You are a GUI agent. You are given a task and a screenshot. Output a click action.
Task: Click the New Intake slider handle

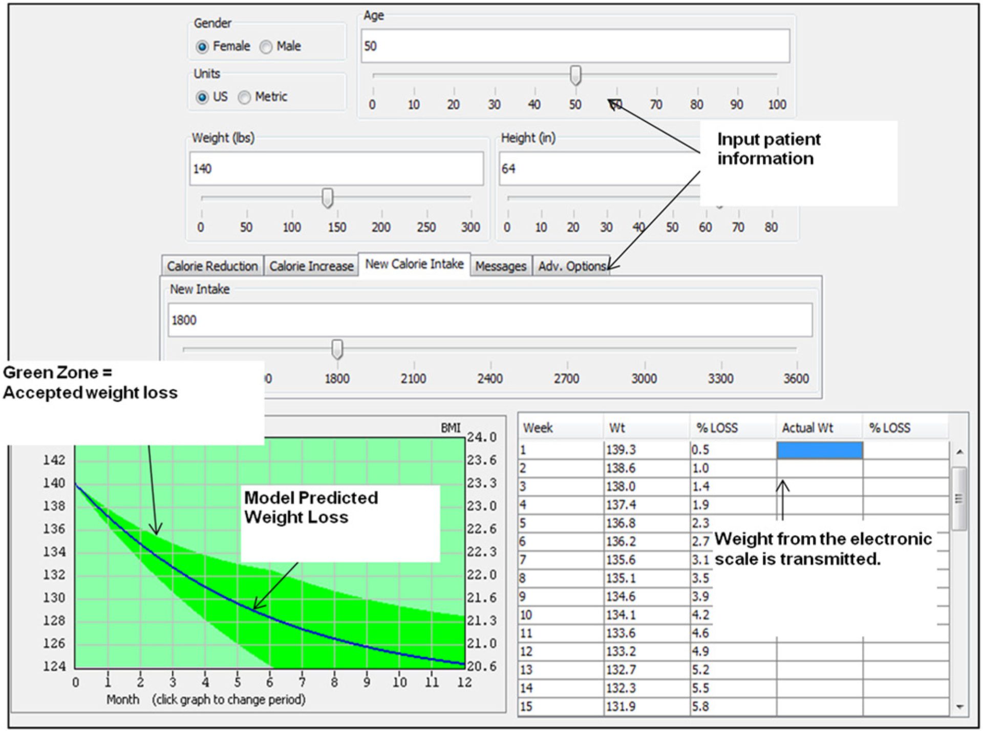[337, 349]
